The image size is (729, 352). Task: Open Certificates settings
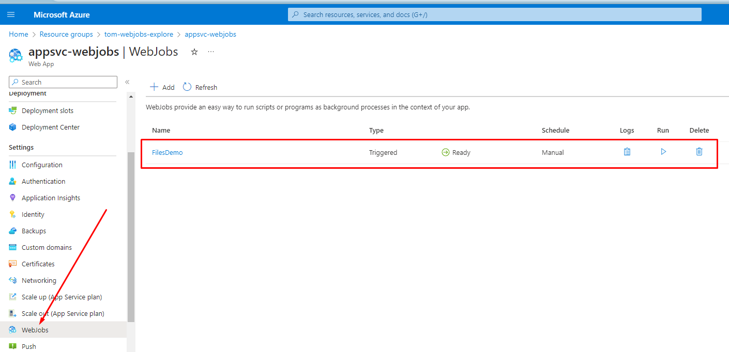pyautogui.click(x=38, y=263)
